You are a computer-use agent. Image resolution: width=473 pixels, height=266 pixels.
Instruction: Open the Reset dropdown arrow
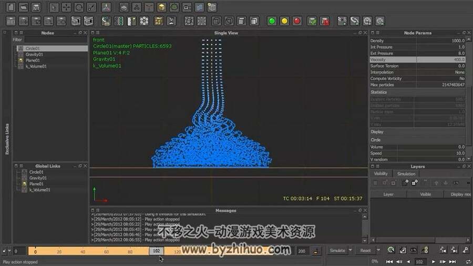coord(378,251)
